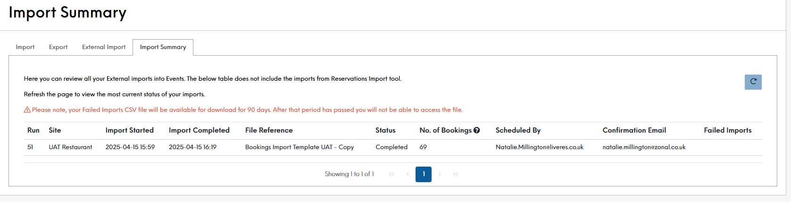Screen dimensions: 791x202
Task: Go to next page of results
Action: 440,174
